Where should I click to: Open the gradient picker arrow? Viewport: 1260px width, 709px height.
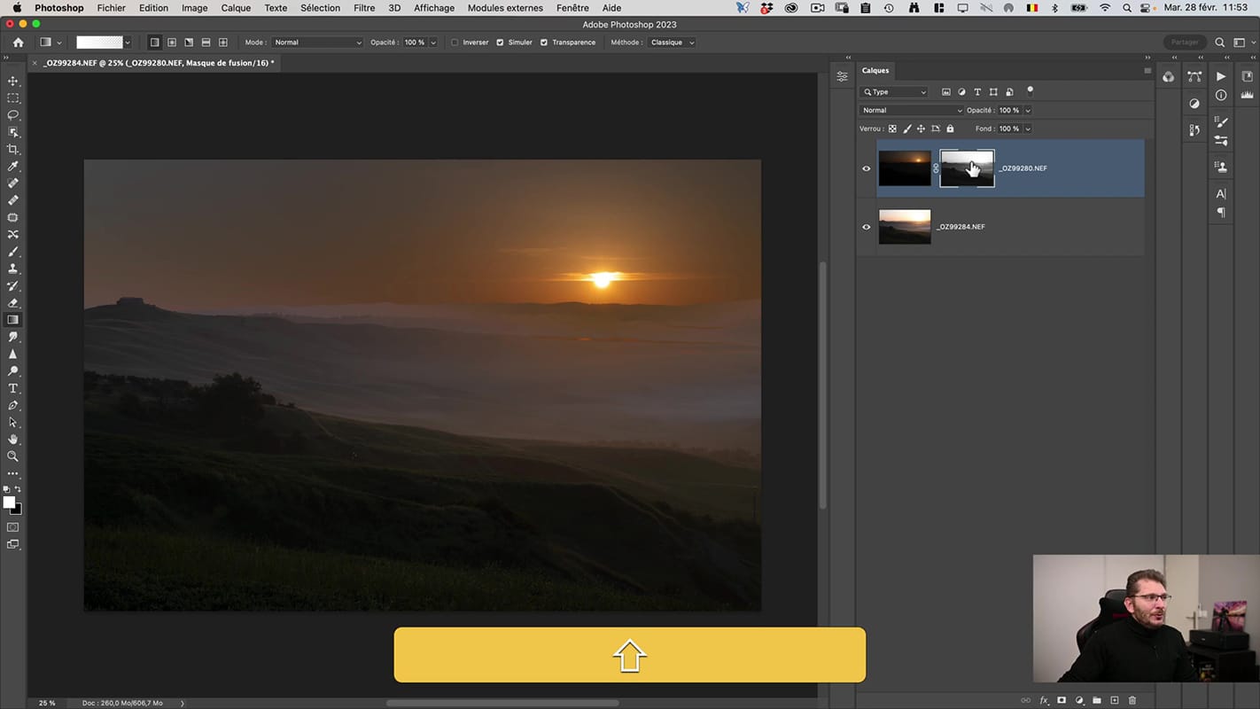pos(128,43)
